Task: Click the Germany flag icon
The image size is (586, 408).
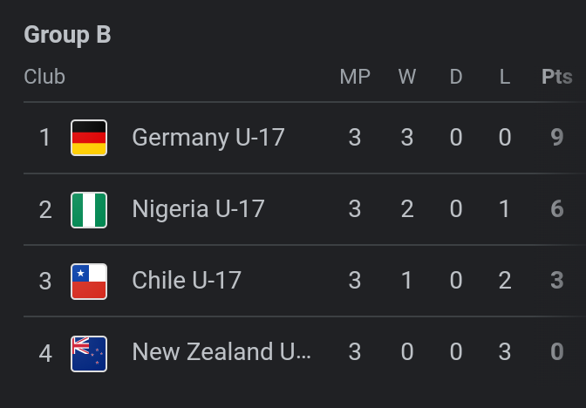Action: 89,138
